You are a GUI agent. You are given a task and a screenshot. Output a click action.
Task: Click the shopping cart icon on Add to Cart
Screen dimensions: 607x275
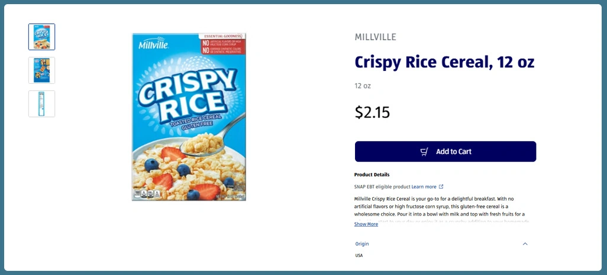tap(424, 152)
